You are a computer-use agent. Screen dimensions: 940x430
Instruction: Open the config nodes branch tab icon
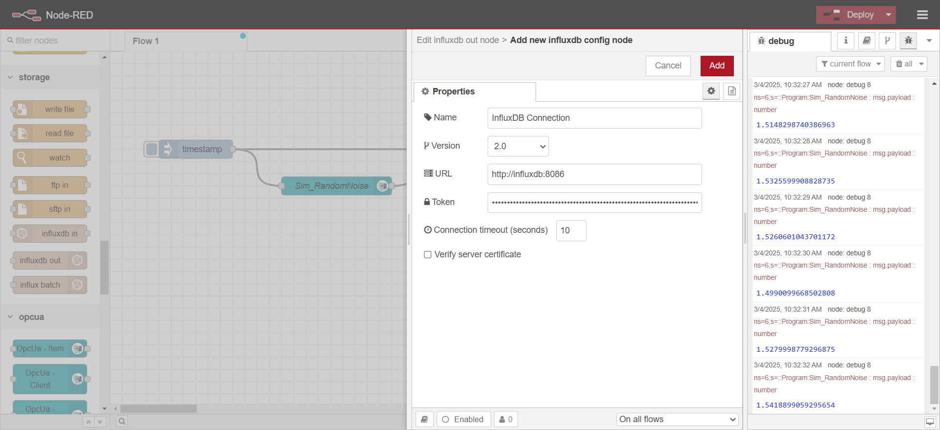click(x=887, y=41)
